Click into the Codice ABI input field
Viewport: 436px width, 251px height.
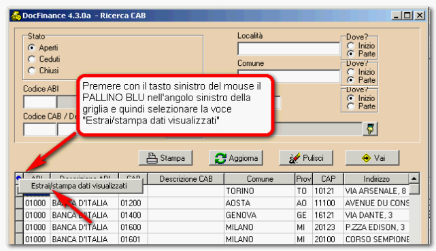pyautogui.click(x=39, y=102)
